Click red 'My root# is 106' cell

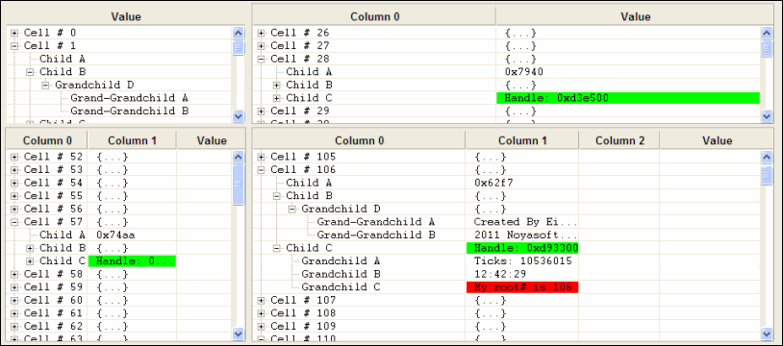522,287
